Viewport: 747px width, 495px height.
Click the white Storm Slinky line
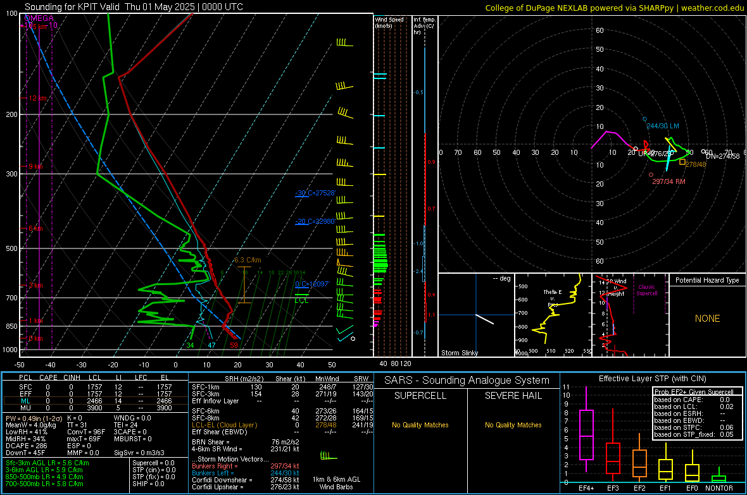click(484, 319)
